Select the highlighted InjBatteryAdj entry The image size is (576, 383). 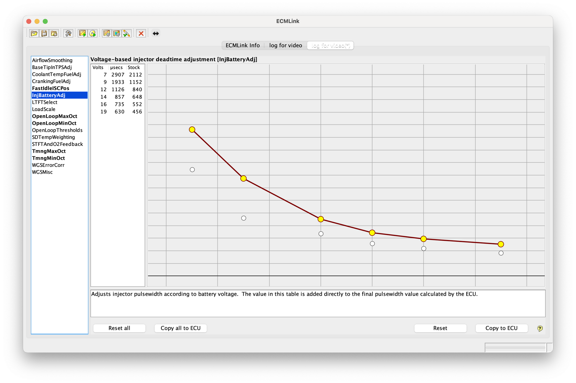[x=59, y=95]
